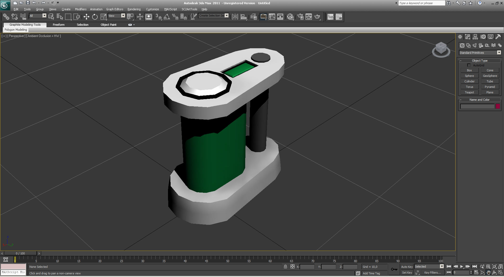
Task: Toggle the Selection Lock padlock
Action: pyautogui.click(x=285, y=267)
